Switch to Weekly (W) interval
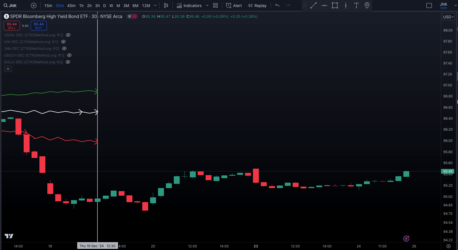The width and height of the screenshot is (458, 250). tap(111, 6)
